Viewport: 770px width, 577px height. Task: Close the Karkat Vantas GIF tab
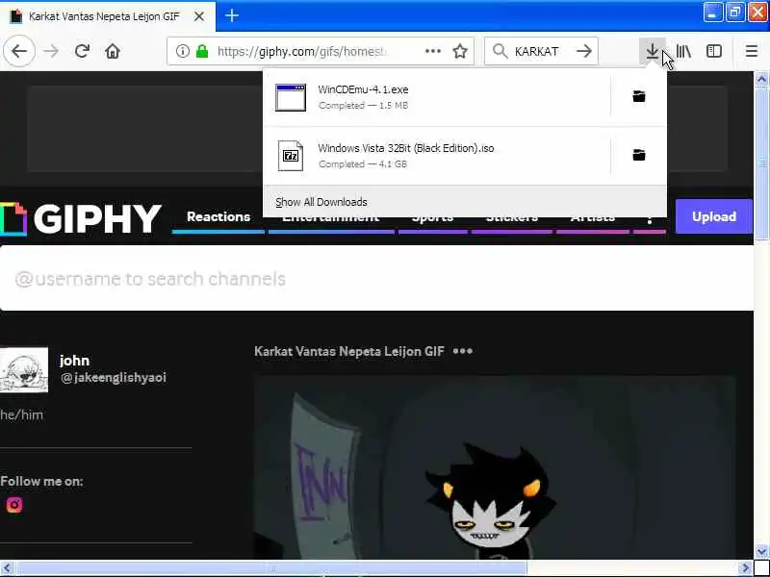tap(199, 16)
